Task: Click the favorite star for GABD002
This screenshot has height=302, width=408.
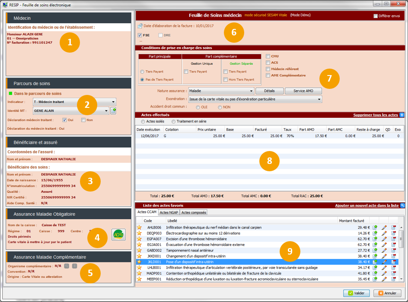Action: 139,250
